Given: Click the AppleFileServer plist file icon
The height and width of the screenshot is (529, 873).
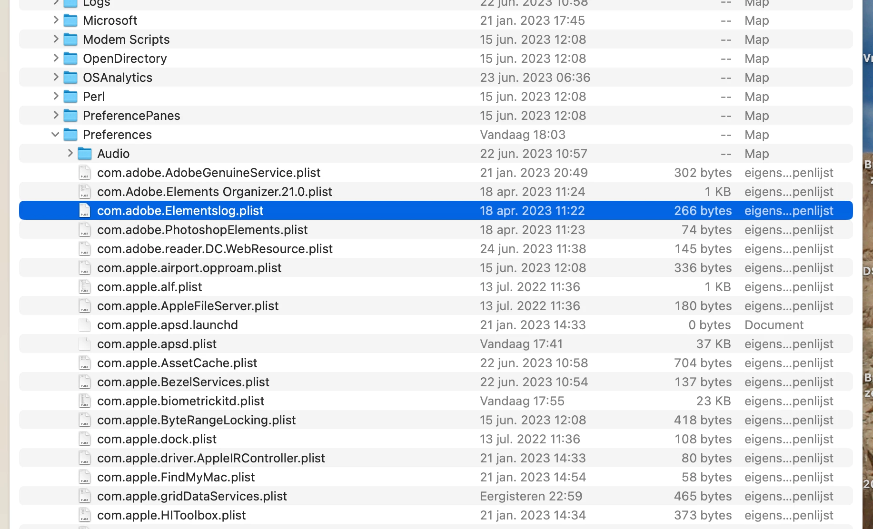Looking at the screenshot, I should pos(85,305).
